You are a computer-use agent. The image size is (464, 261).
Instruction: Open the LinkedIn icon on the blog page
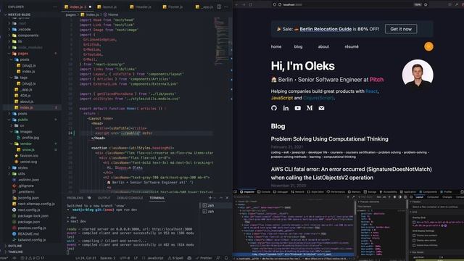pyautogui.click(x=286, y=108)
